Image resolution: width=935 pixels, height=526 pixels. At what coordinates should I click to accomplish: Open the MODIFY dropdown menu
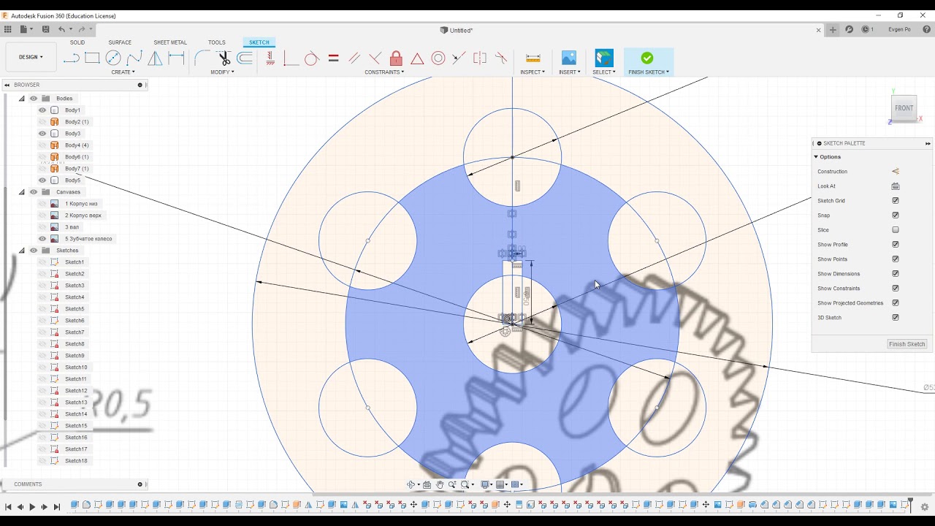(x=222, y=72)
